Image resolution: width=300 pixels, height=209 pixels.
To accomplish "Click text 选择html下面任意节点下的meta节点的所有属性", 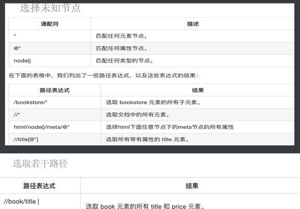I will click(170, 127).
